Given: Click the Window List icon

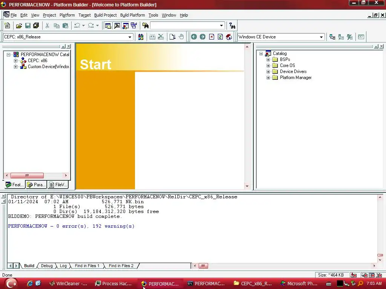Looking at the screenshot, I should pos(134,26).
